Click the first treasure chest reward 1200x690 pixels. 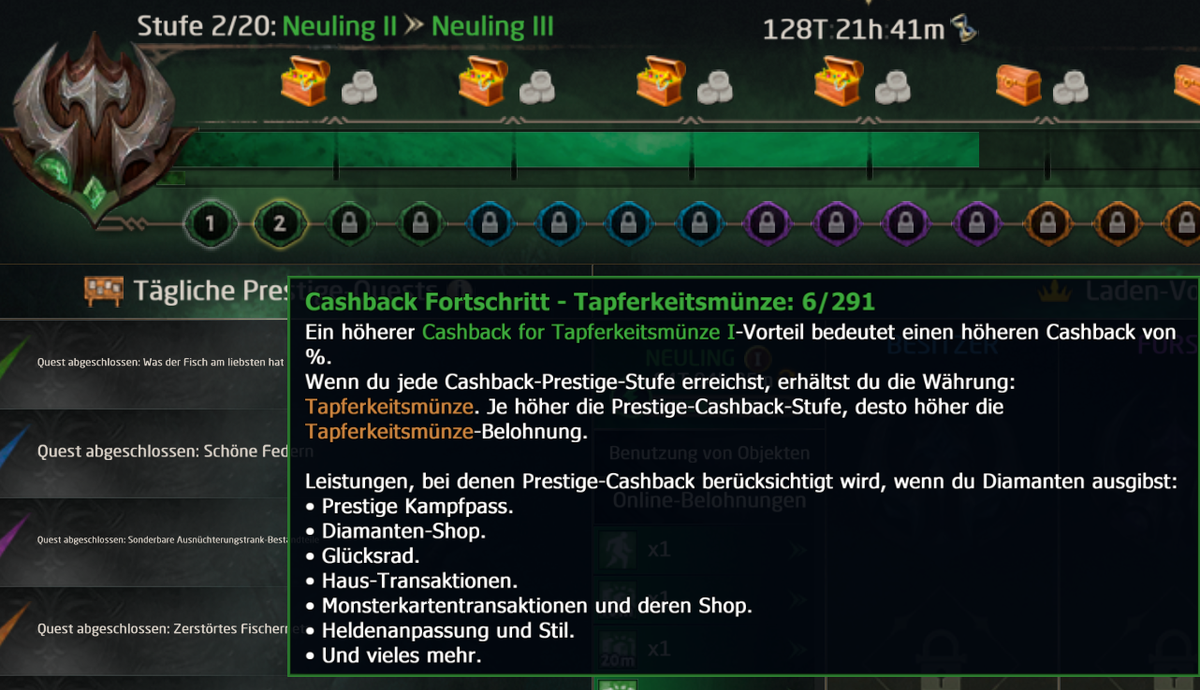click(x=305, y=81)
